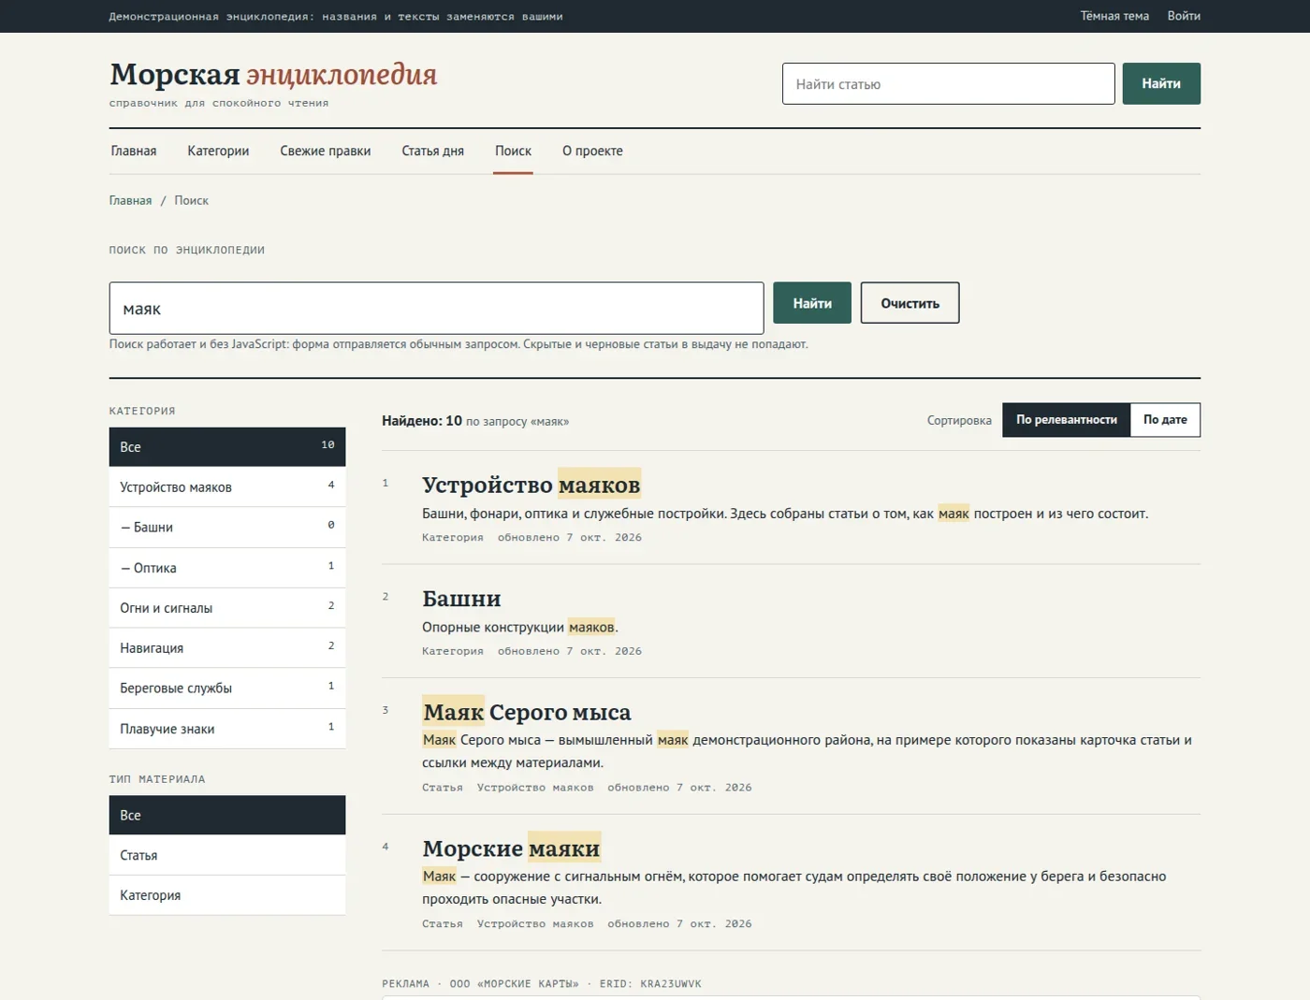
Task: Open Свежие правки in navigation
Action: point(326,151)
